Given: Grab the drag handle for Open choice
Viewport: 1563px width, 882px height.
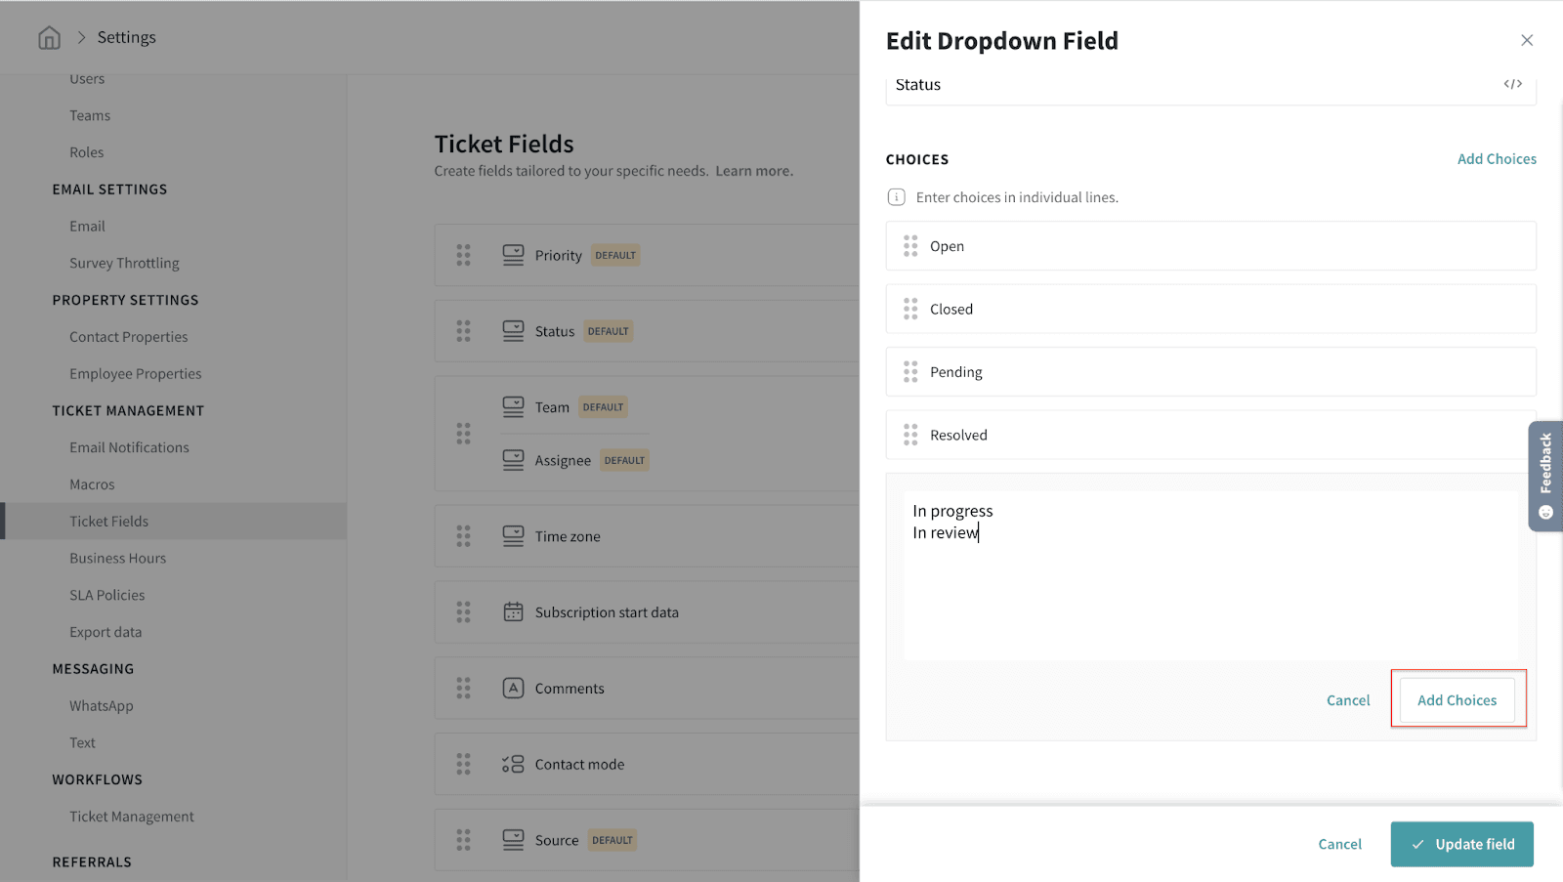Looking at the screenshot, I should point(910,246).
